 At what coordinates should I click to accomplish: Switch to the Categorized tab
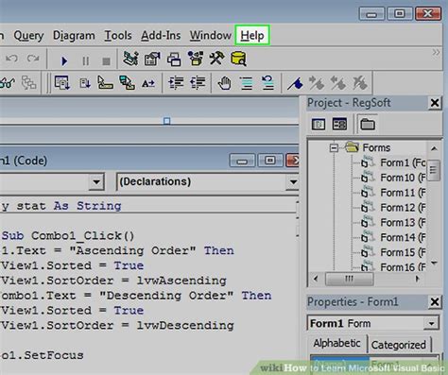coord(398,345)
